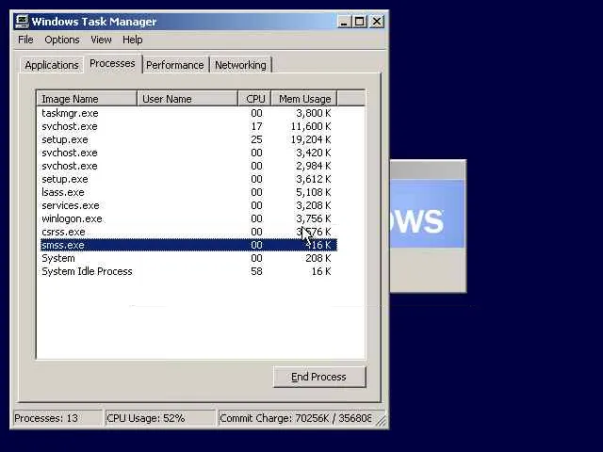603x452 pixels.
Task: Switch to the Processes tab
Action: [x=112, y=63]
